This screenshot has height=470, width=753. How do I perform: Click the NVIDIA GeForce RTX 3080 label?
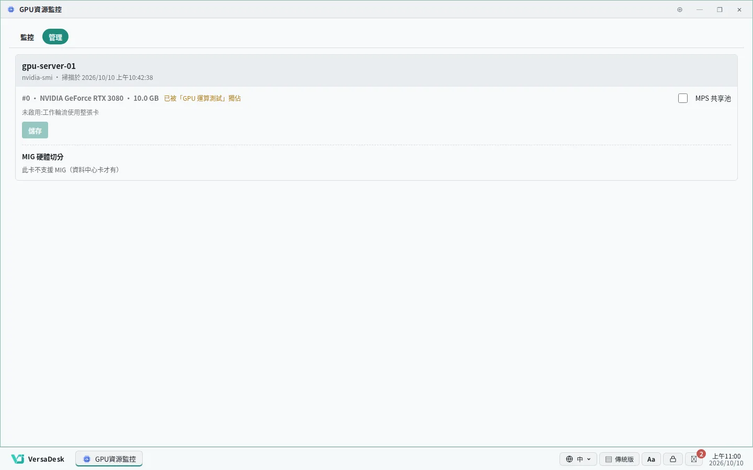pos(82,98)
